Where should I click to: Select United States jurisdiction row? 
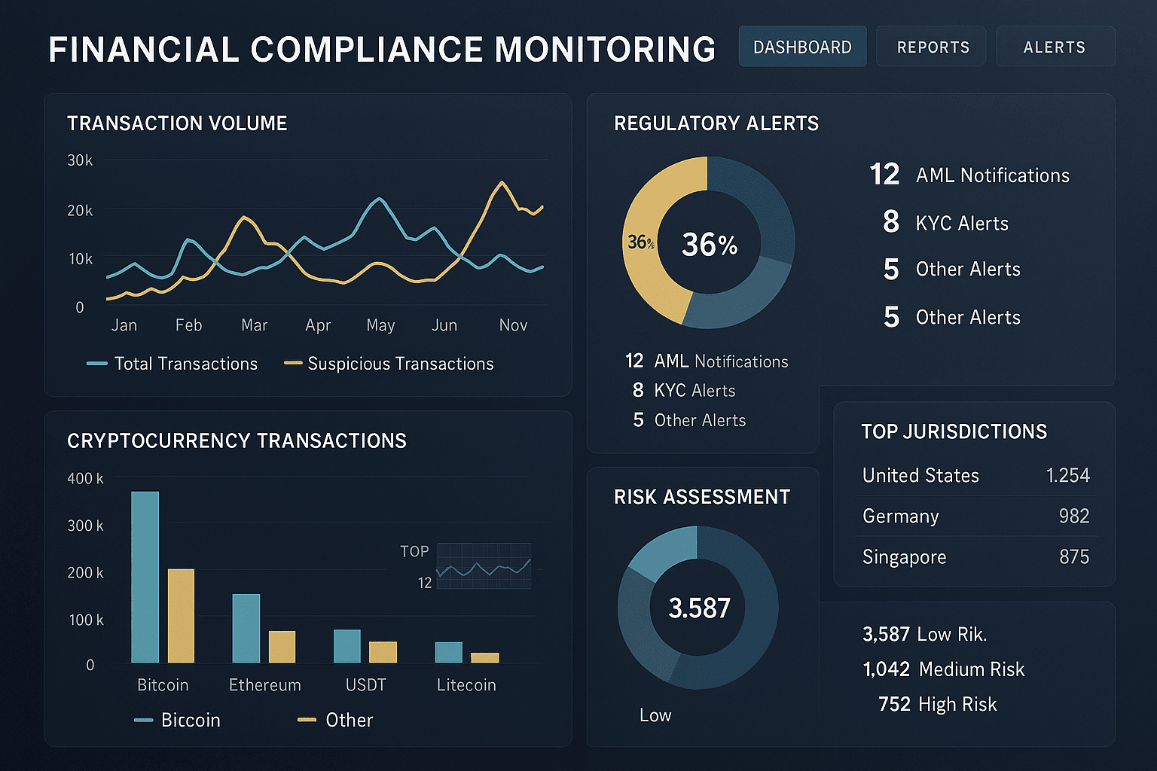[x=975, y=475]
